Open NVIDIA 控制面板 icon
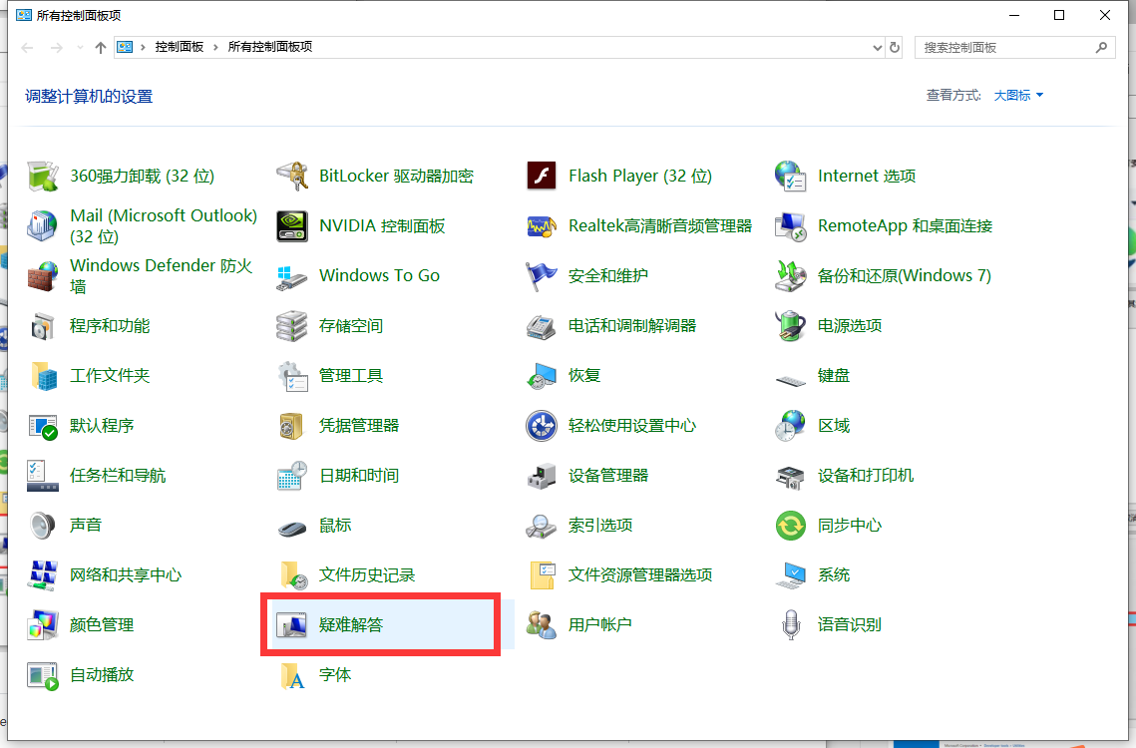 pos(292,226)
